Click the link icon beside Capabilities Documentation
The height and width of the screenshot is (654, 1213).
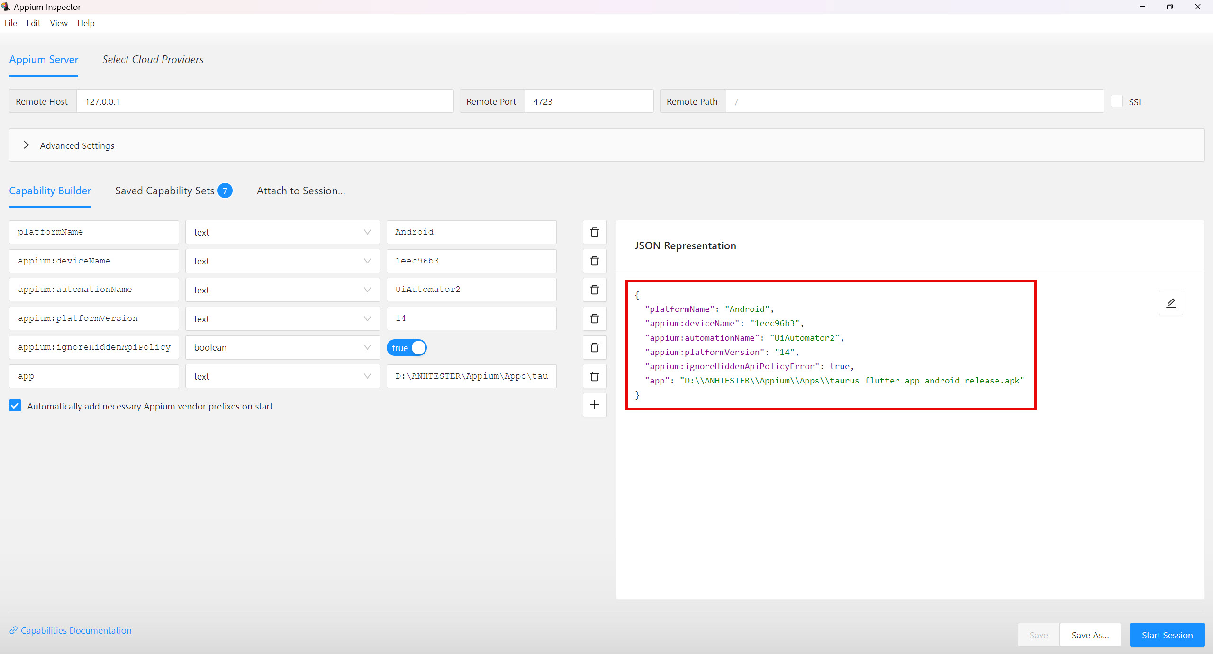click(13, 630)
